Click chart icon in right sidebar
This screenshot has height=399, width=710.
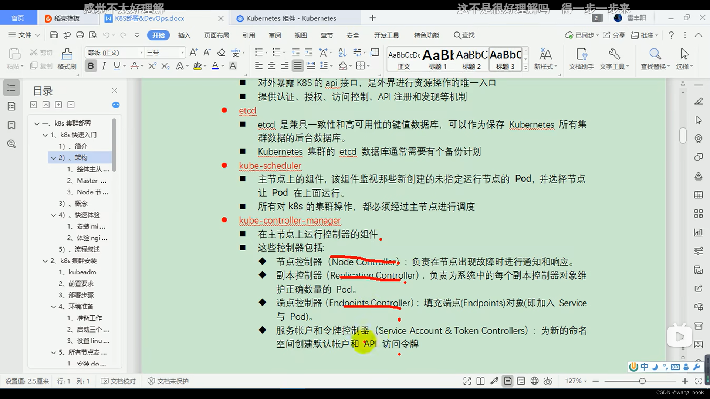tap(698, 232)
